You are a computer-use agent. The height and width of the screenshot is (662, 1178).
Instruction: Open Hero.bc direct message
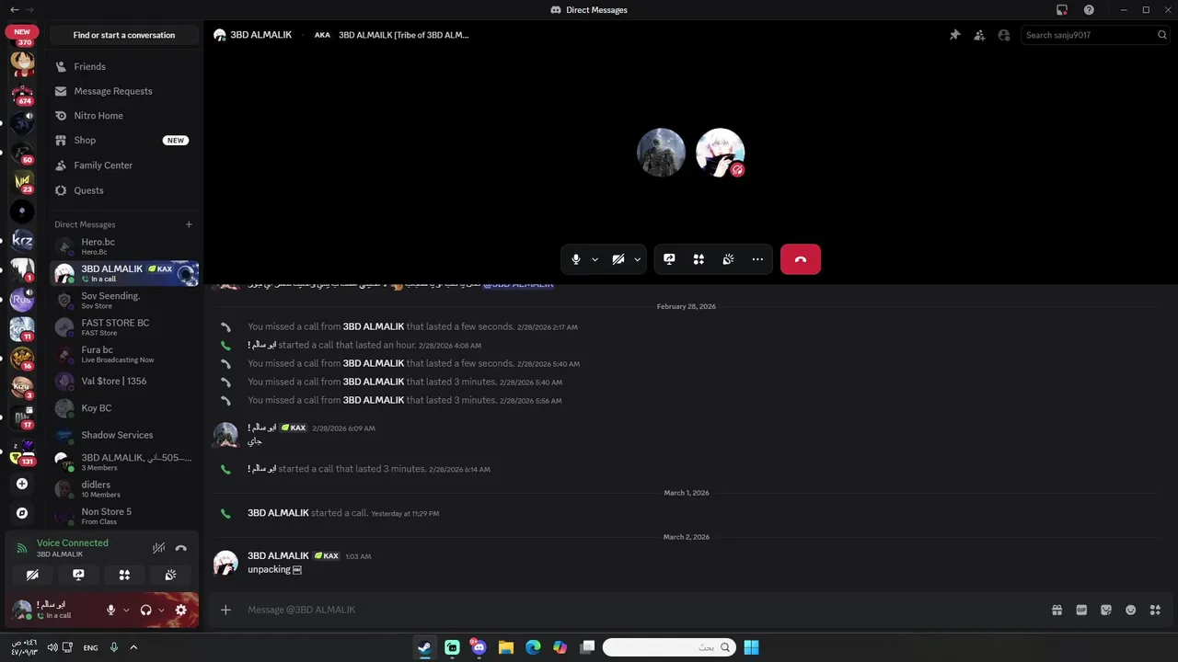[124, 246]
